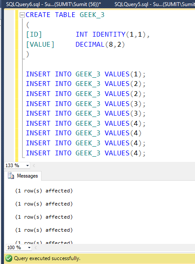The height and width of the screenshot is (264, 195).
Task: Switch to the SQLQuery5.sql tab
Action: pos(154,4)
